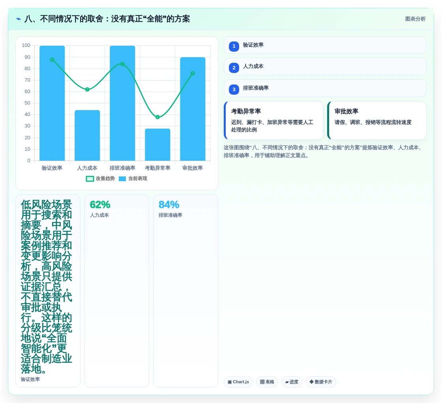Click the Chart.js tag's square icon
This screenshot has height=403, width=442.
pos(230,382)
